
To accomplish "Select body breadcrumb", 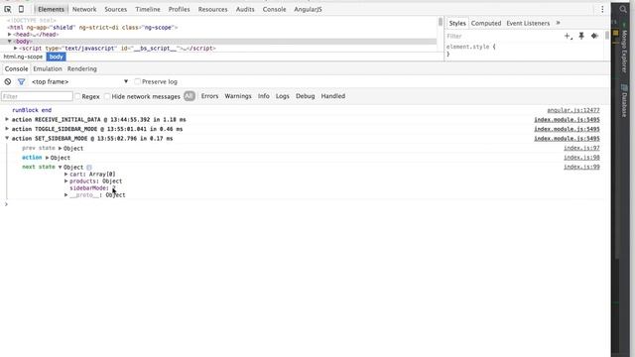I will pyautogui.click(x=56, y=57).
